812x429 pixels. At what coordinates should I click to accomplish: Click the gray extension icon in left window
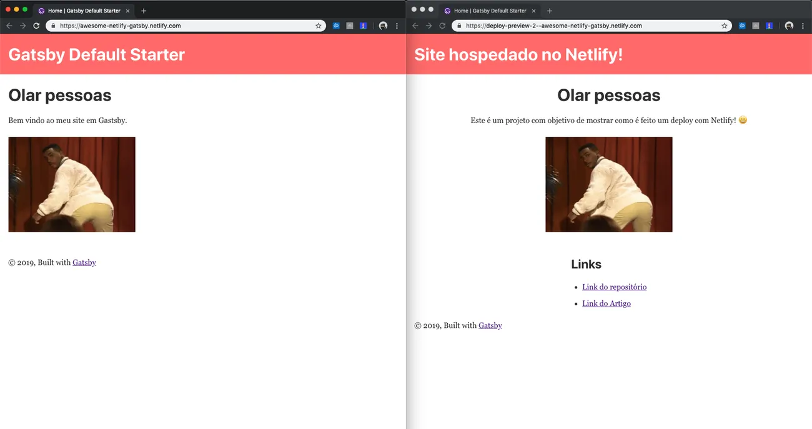(x=350, y=26)
